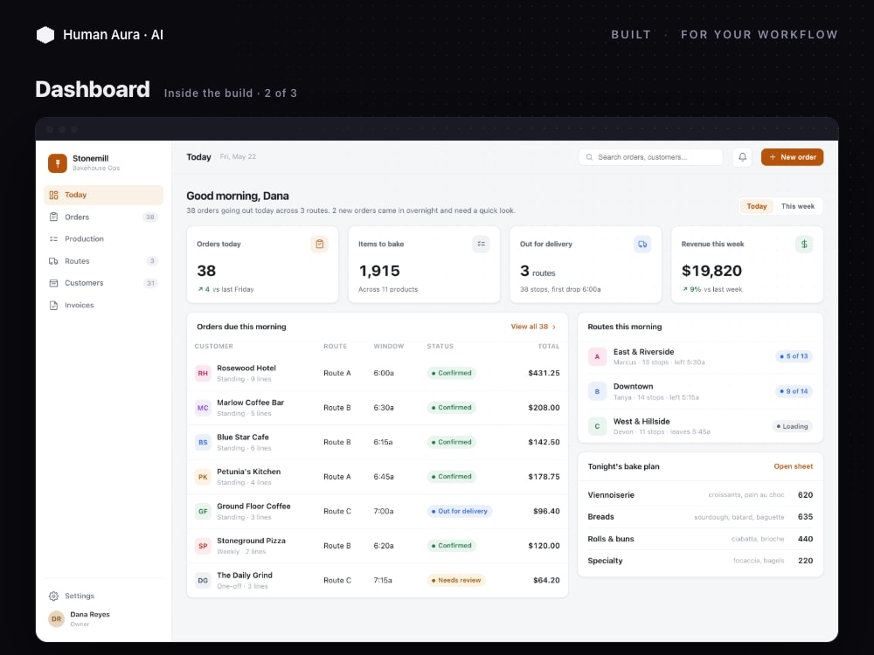Click the RH avatar of Rosewood Hotel

point(203,373)
